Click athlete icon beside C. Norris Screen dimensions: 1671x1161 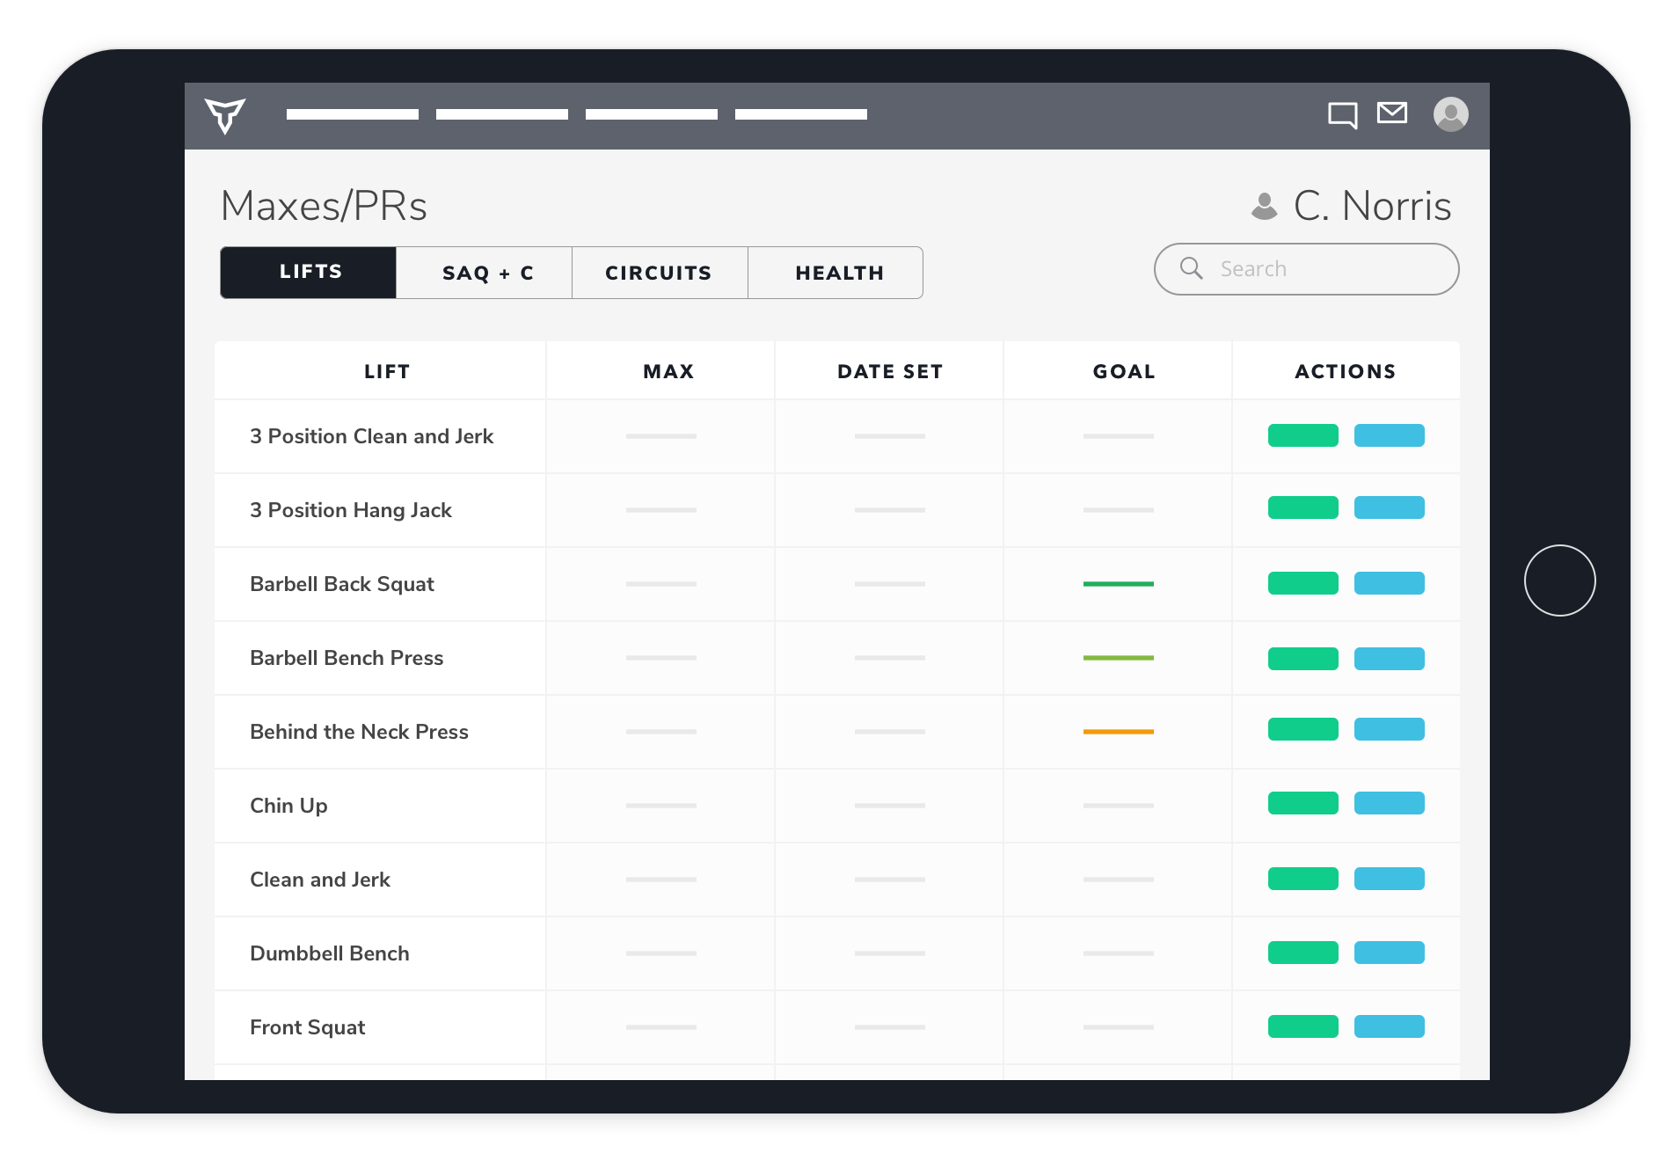coord(1264,207)
